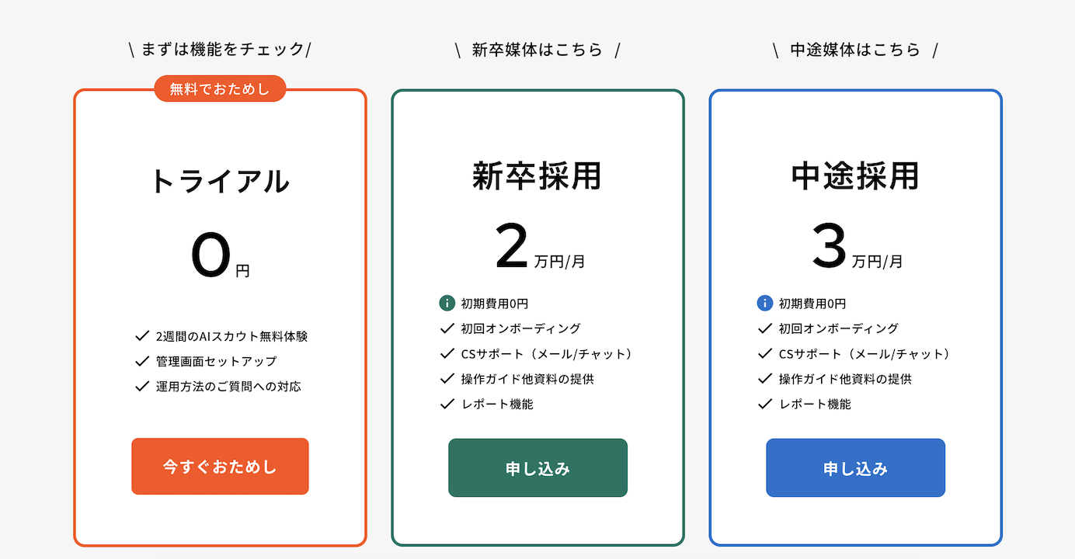Viewport: 1075px width, 559px height.
Task: Click 新卒採用 checkmark beside 初回オンボーディング
Action: point(447,328)
